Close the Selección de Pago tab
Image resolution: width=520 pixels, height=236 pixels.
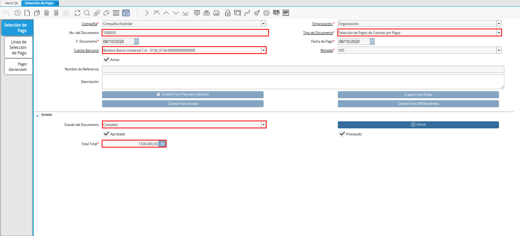(x=57, y=3)
